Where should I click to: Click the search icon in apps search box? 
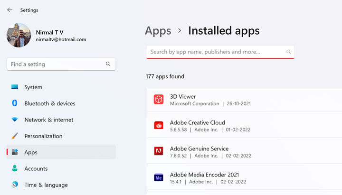pyautogui.click(x=289, y=52)
